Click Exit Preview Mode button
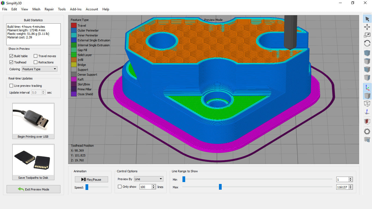 click(33, 189)
